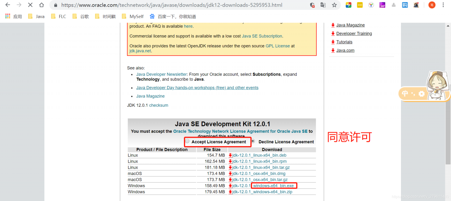Viewport: 451px width, 201px height.
Task: Open Java Developer Day workshops link
Action: click(197, 88)
